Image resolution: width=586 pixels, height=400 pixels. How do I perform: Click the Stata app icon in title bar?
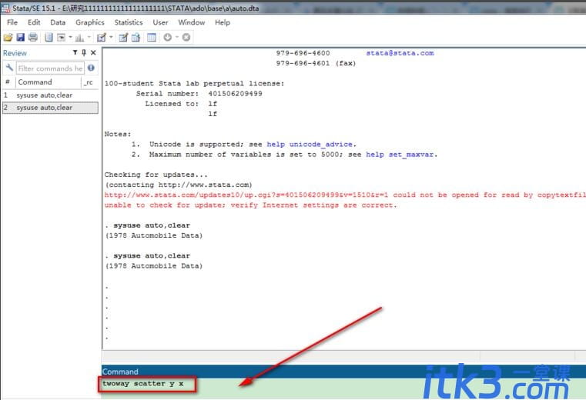pos(5,8)
